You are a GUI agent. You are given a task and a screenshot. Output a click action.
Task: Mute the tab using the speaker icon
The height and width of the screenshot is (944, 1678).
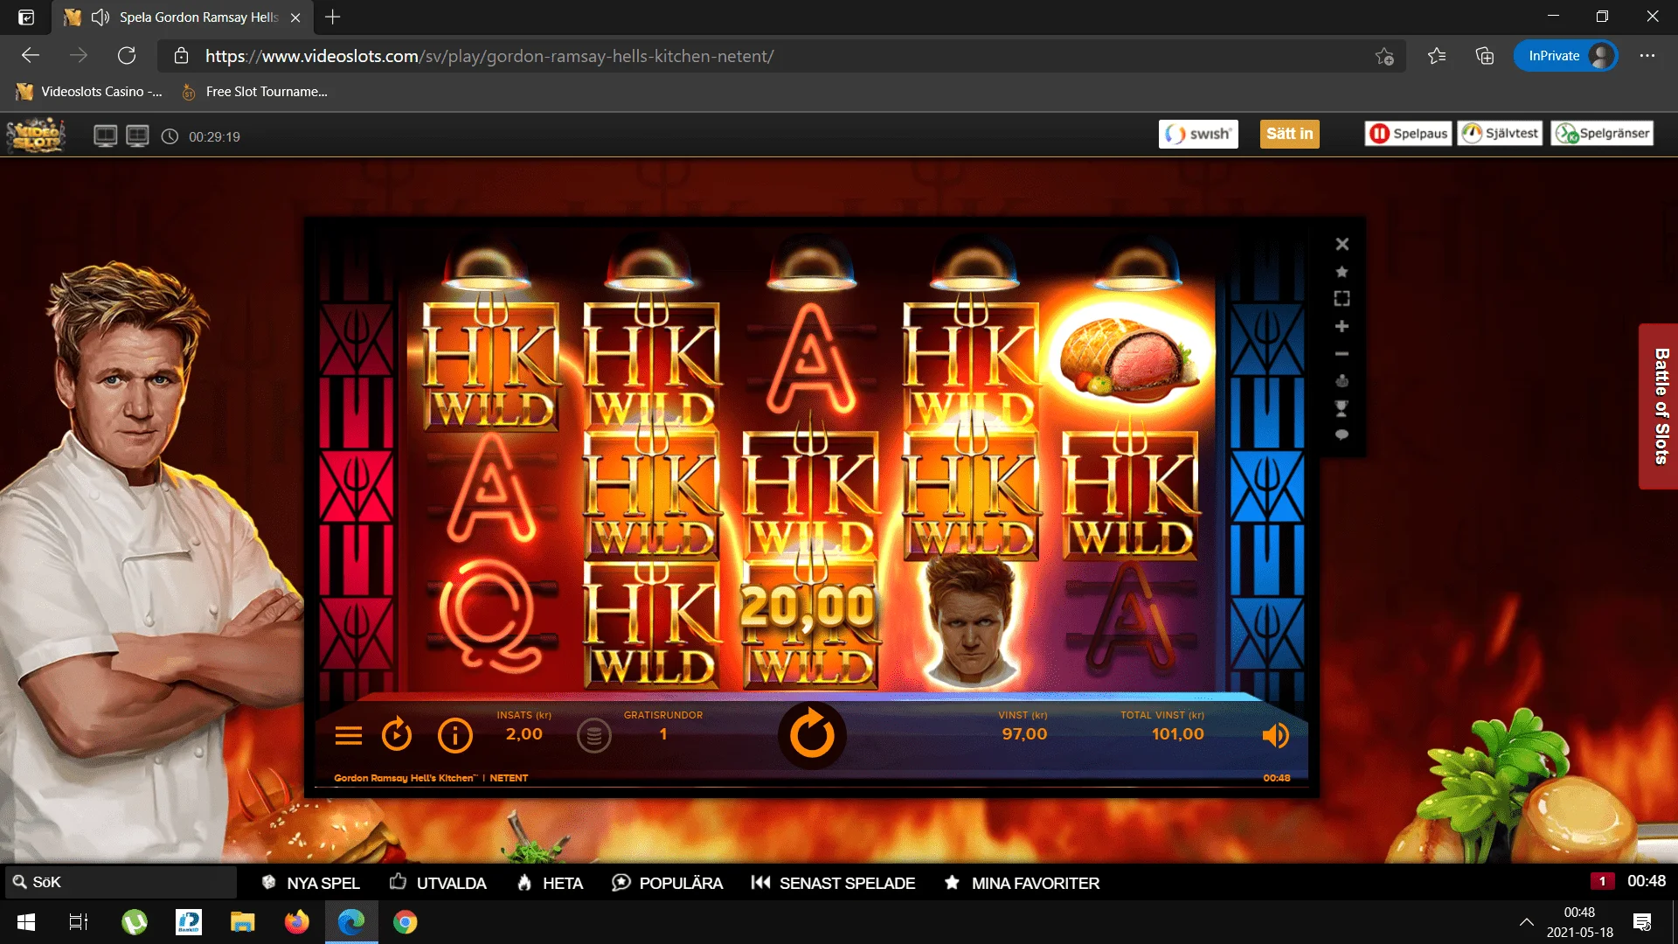coord(101,17)
